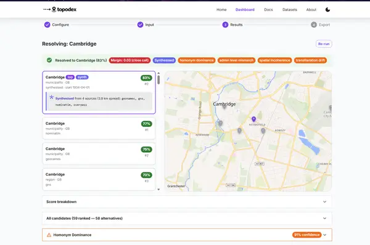Viewport: 370px width, 245px height.
Task: Click the Grantchester label on map
Action: tap(176, 186)
